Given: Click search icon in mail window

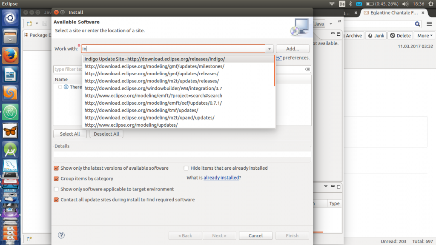Looking at the screenshot, I should click(417, 24).
